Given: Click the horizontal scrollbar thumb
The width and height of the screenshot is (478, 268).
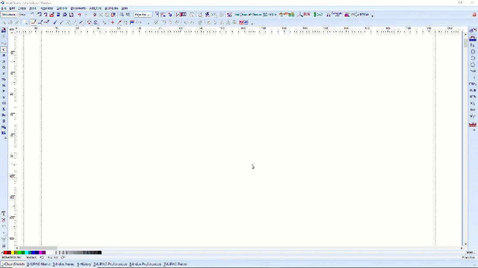Looking at the screenshot, I should [x=38, y=248].
